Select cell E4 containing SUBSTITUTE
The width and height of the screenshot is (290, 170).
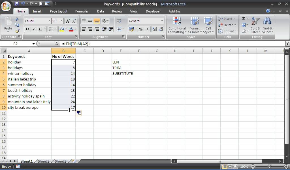coord(121,73)
